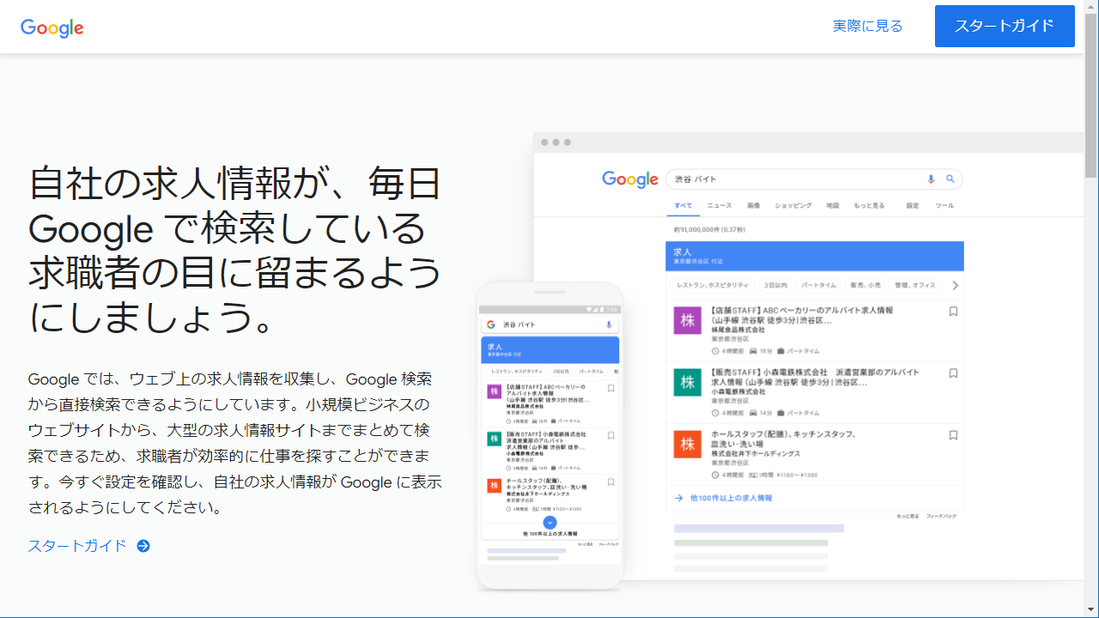Open the 【店舗STAFF】ABCベーカリー job title in the desktop mockup

(802, 315)
